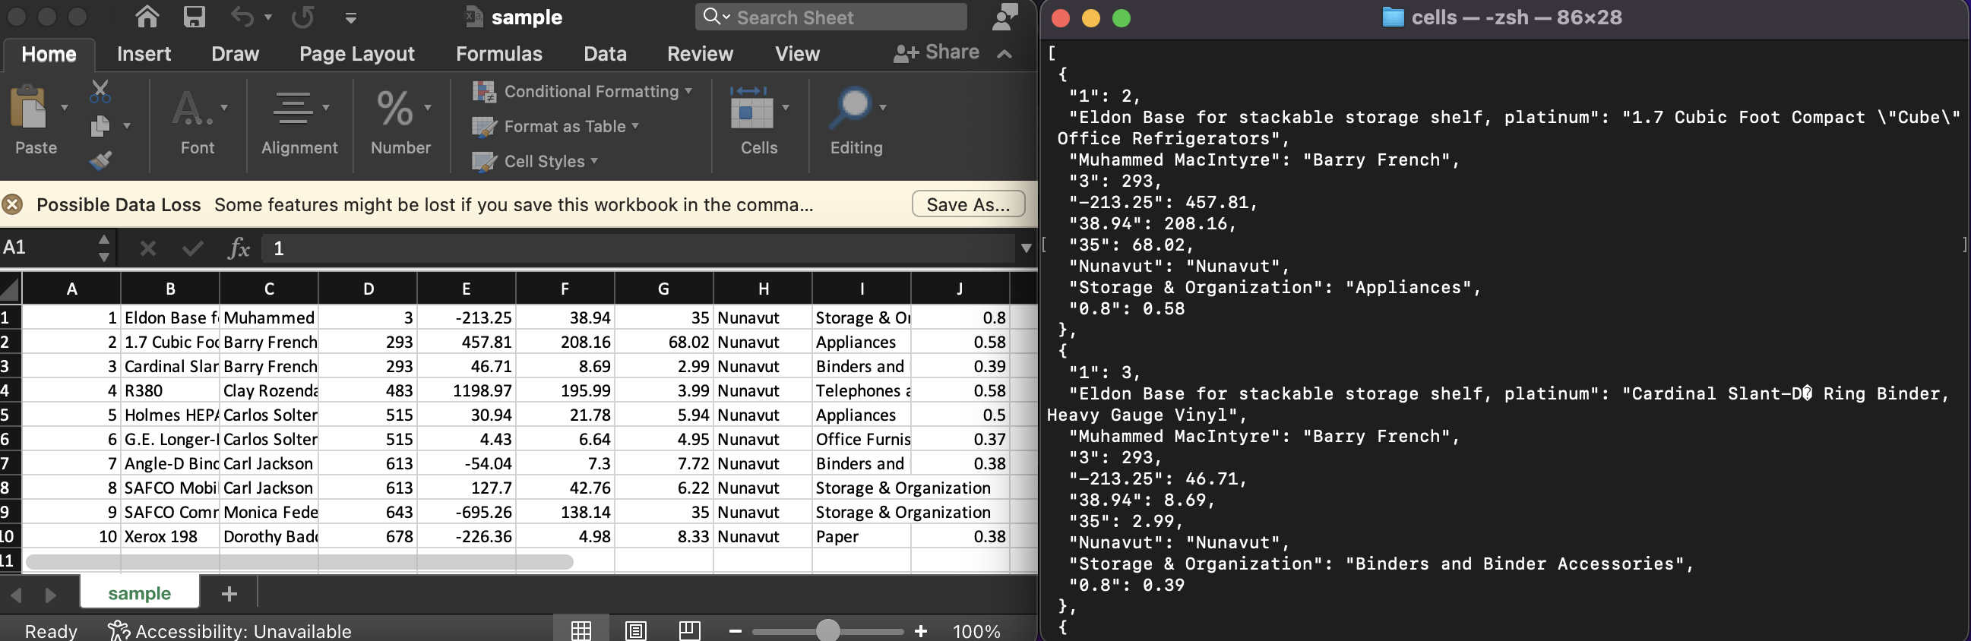Click the Save As... button
Viewport: 1971px width, 641px height.
tap(968, 204)
